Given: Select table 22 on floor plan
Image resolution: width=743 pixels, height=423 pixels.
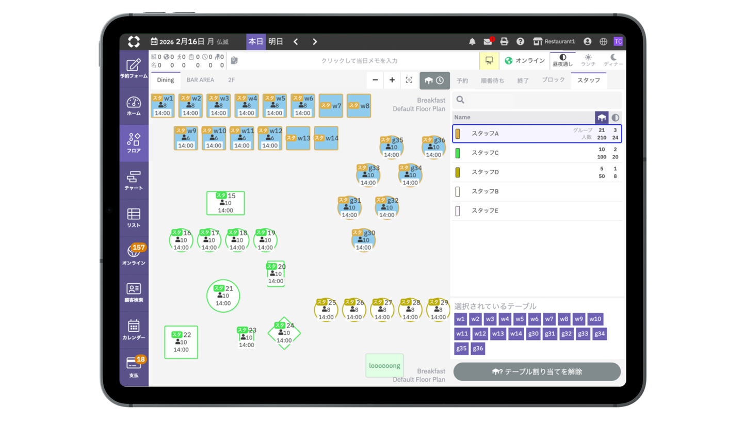Looking at the screenshot, I should point(181,342).
